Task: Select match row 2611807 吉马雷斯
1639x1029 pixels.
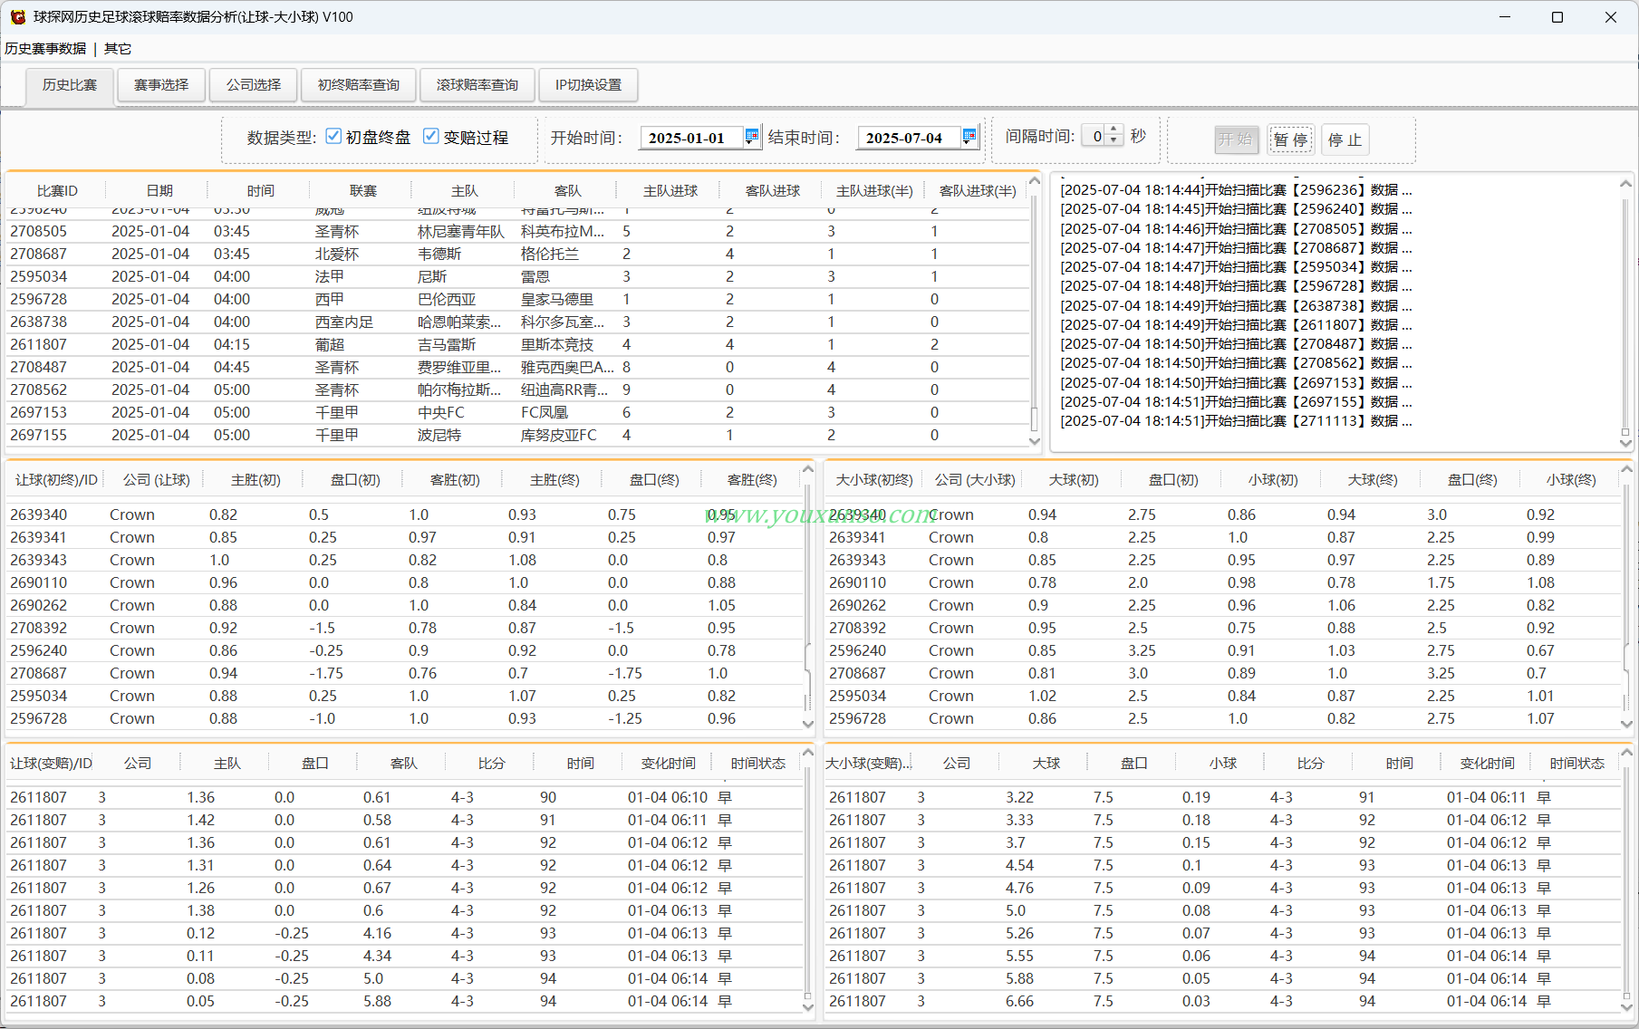Action: pyautogui.click(x=518, y=345)
